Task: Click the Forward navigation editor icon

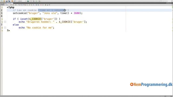Action: [16, 5]
